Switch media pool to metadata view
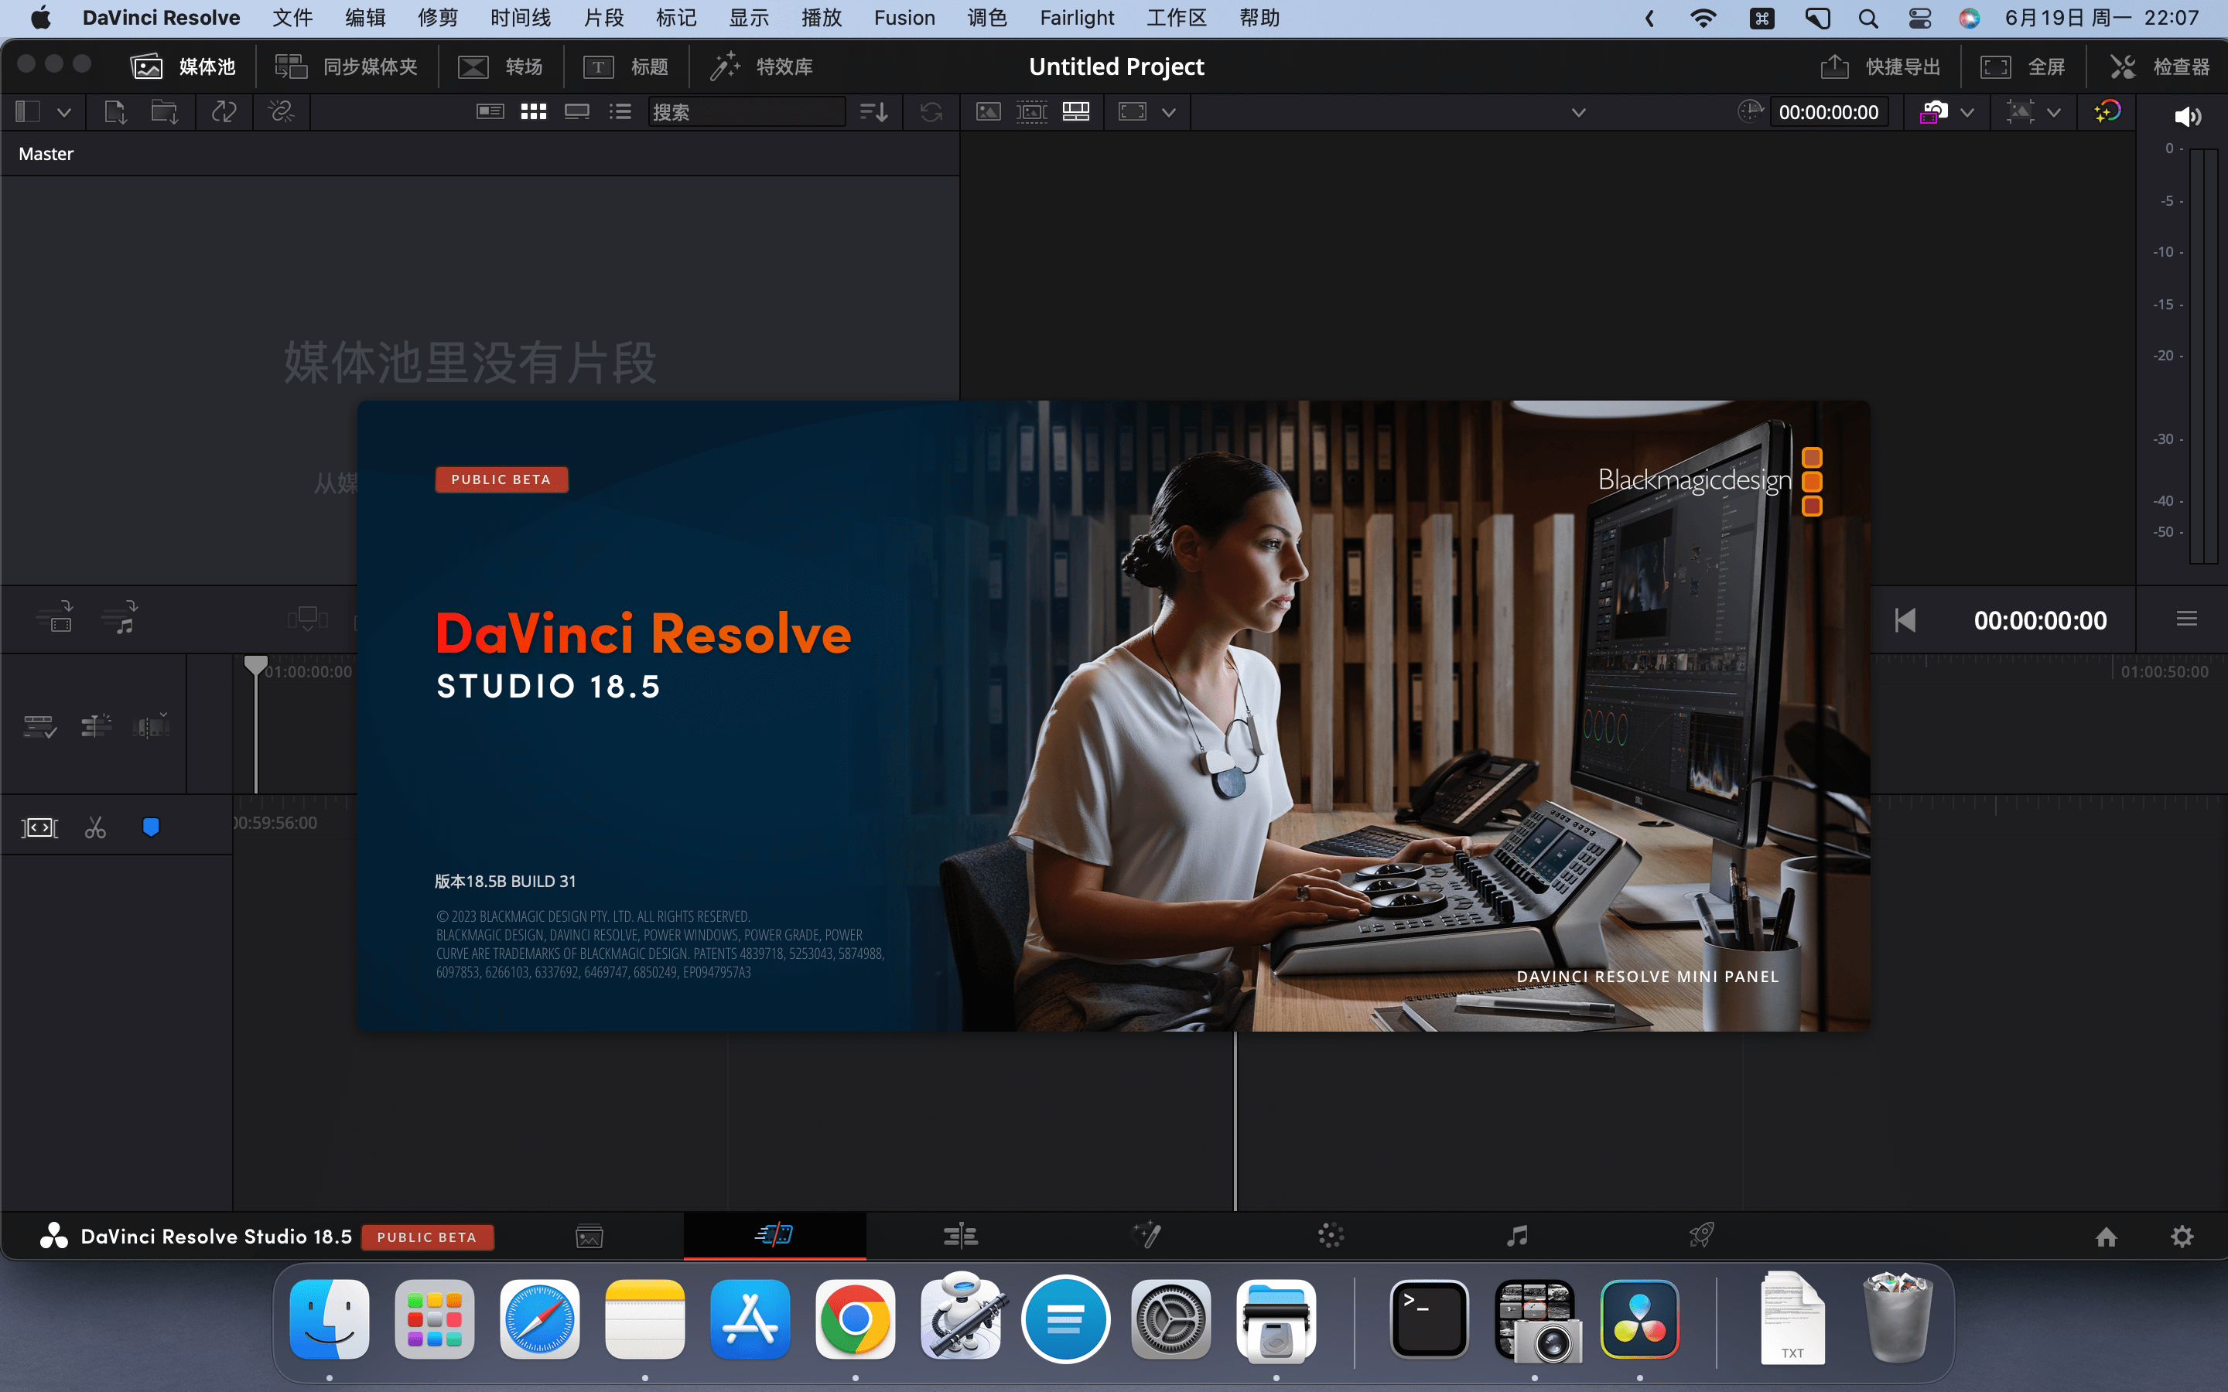Screen dimensions: 2228x1392 pos(490,112)
